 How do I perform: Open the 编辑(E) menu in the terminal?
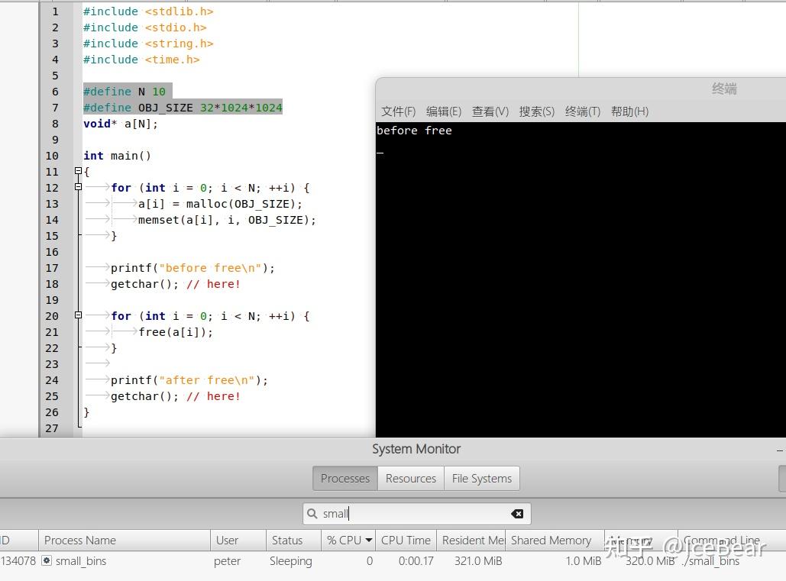tap(444, 111)
